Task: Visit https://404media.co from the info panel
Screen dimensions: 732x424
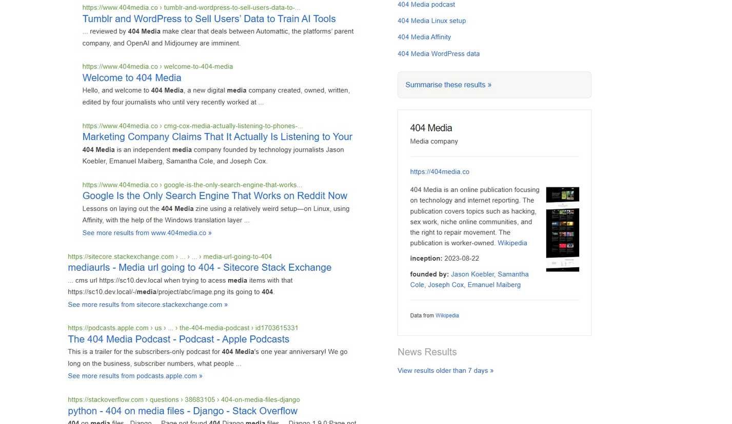Action: [x=439, y=172]
